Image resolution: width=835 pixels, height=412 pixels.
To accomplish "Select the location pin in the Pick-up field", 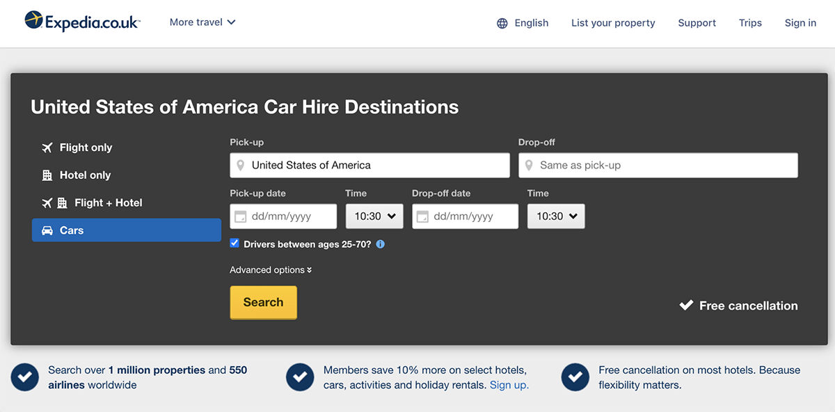I will click(241, 165).
